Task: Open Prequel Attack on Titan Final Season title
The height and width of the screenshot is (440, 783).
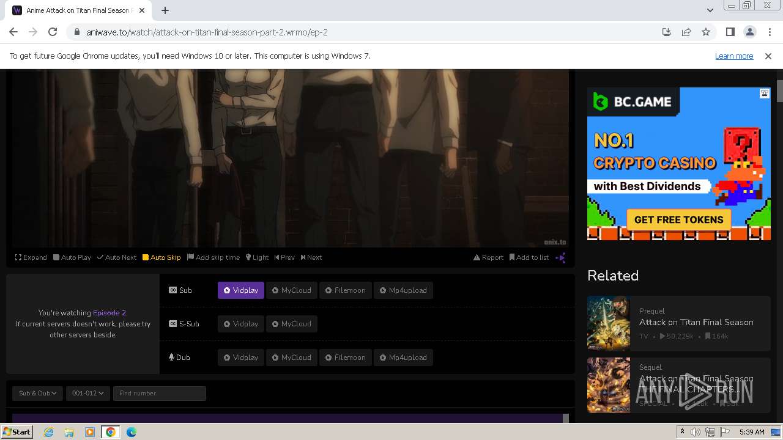Action: pos(696,322)
